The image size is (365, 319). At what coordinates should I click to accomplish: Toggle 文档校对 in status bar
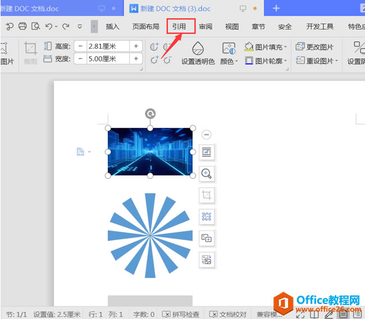228,315
